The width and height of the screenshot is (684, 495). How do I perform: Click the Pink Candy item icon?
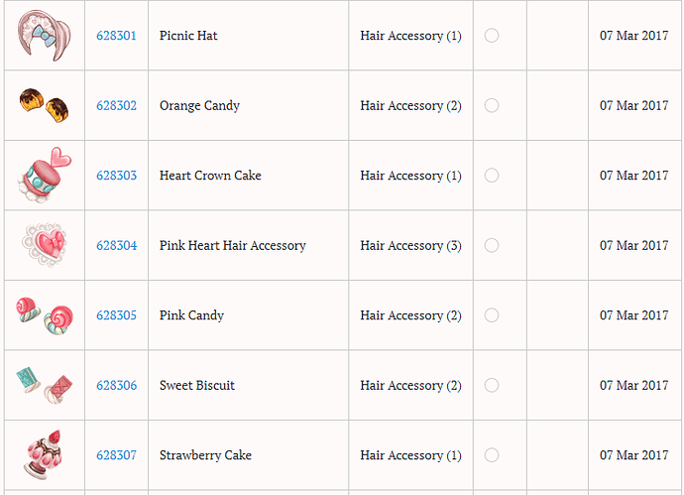click(44, 314)
